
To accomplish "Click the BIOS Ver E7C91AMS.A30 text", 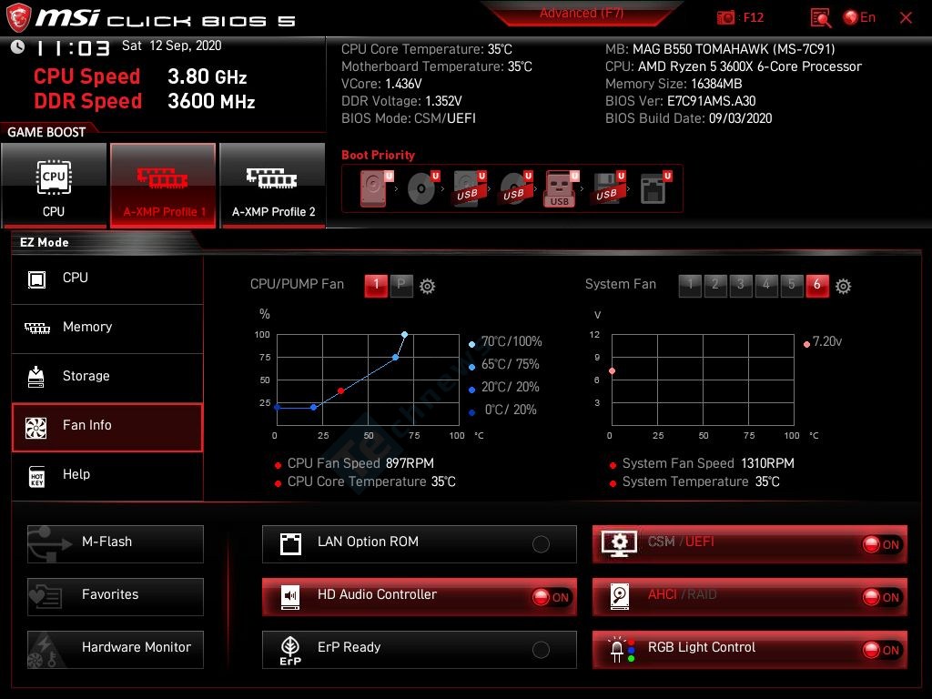I will [680, 101].
